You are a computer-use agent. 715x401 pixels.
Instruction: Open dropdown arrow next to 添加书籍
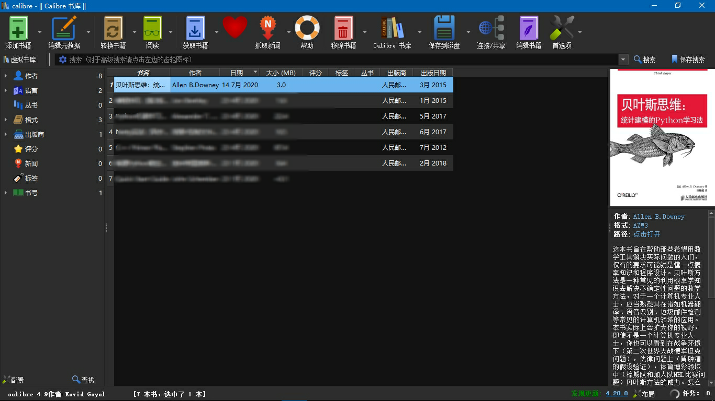(40, 32)
